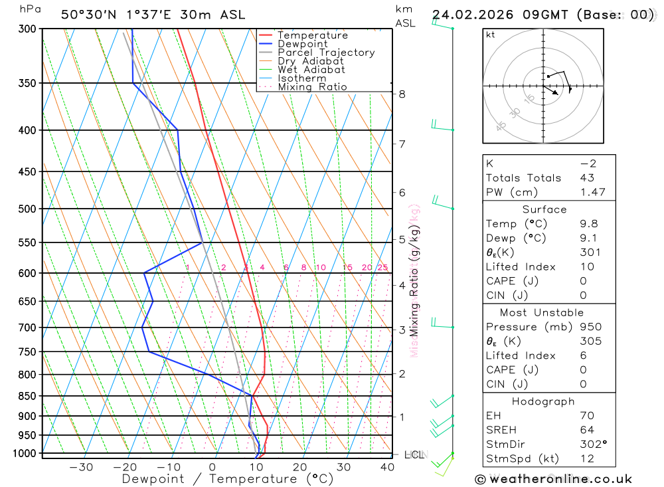664x487 pixels.
Task: Click the Most Unstable section heading
Action: tap(542, 313)
